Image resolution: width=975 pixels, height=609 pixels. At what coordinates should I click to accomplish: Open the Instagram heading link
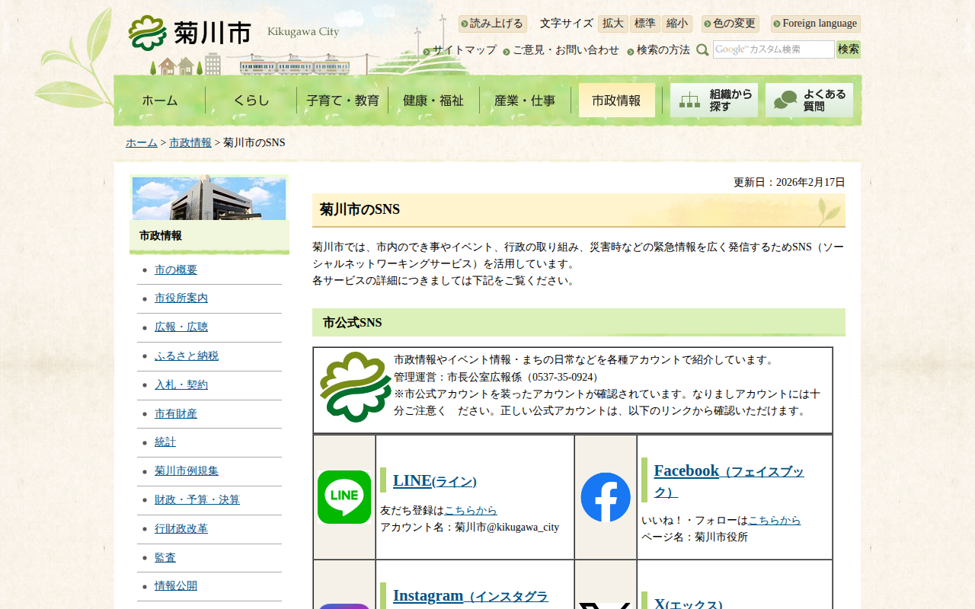click(x=471, y=596)
